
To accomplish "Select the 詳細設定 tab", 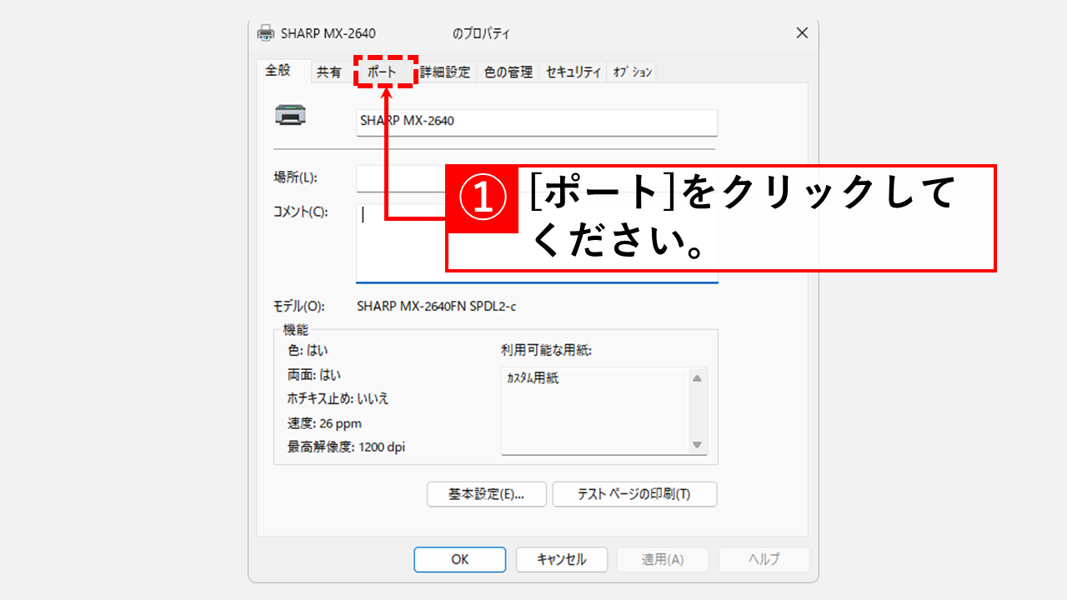I will (447, 72).
